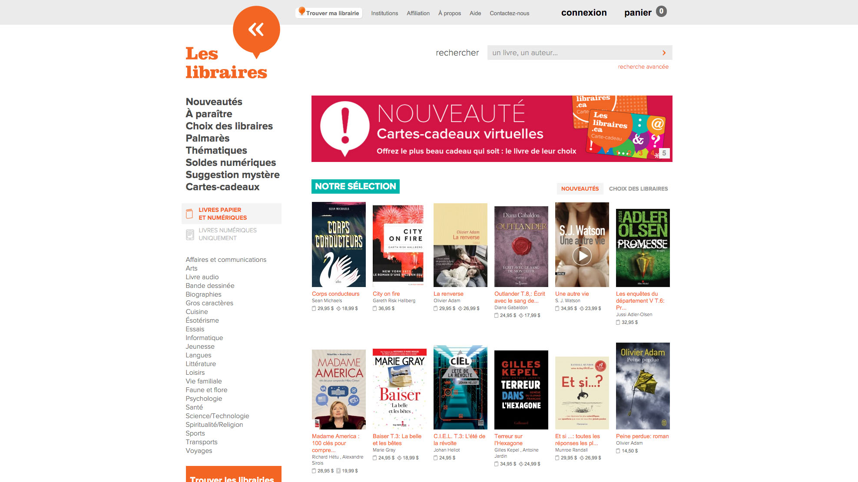Select the Nouveautés selection tab

(x=580, y=188)
